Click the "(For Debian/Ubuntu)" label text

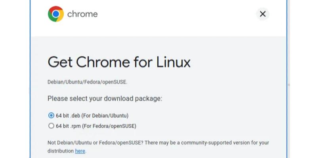[106, 116]
